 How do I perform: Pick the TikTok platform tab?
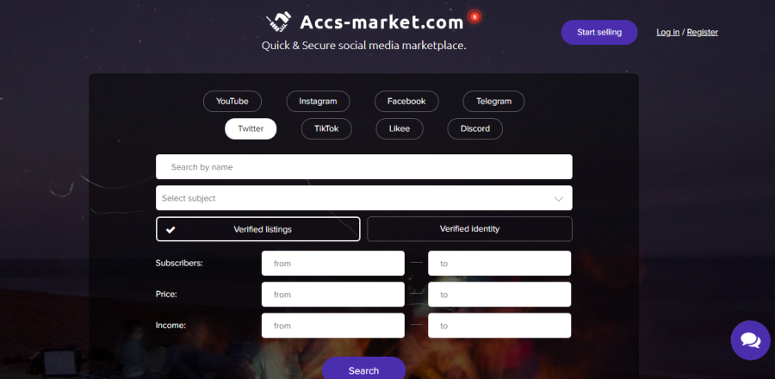[326, 128]
